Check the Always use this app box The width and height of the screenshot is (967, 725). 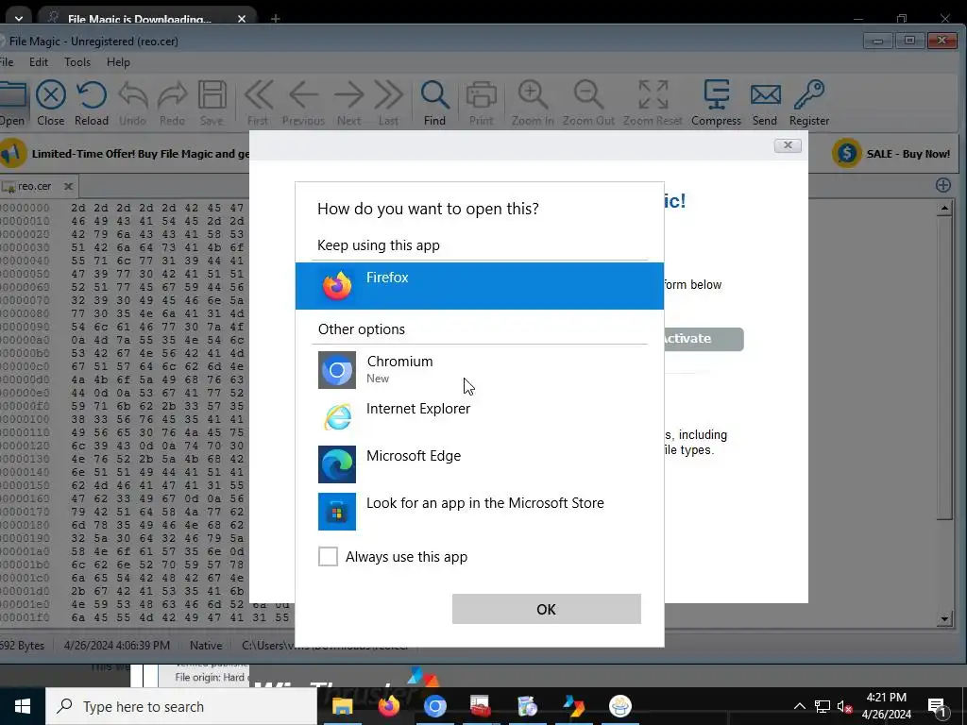(x=328, y=556)
